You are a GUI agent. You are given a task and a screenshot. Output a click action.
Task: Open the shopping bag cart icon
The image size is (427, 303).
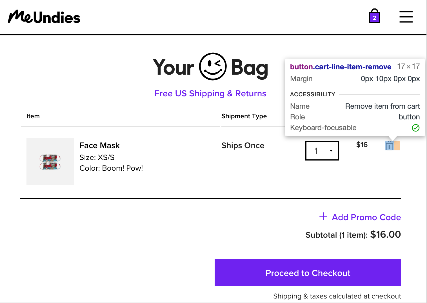pos(375,16)
